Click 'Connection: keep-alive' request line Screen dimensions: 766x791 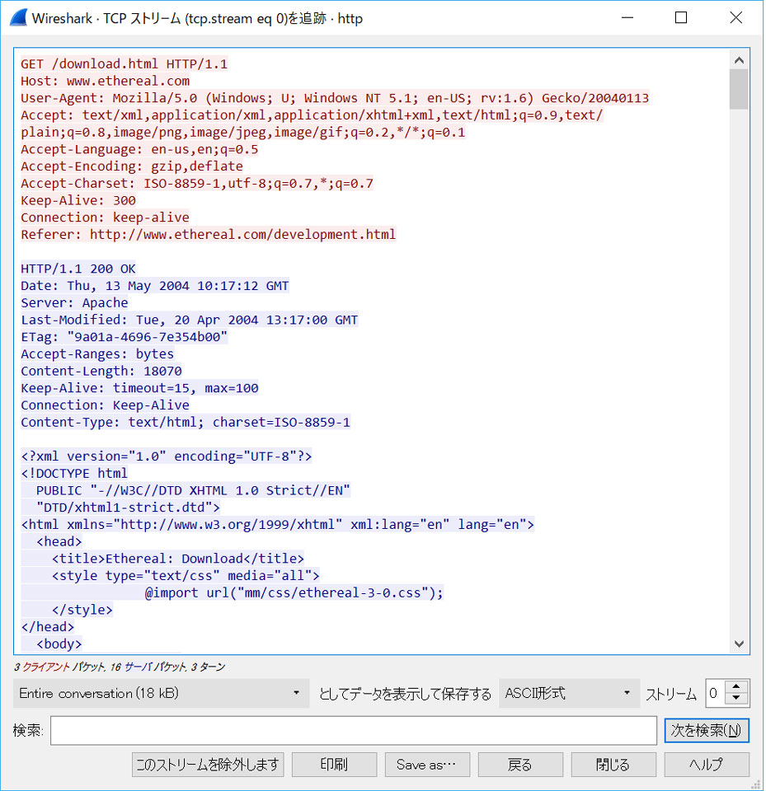(105, 218)
